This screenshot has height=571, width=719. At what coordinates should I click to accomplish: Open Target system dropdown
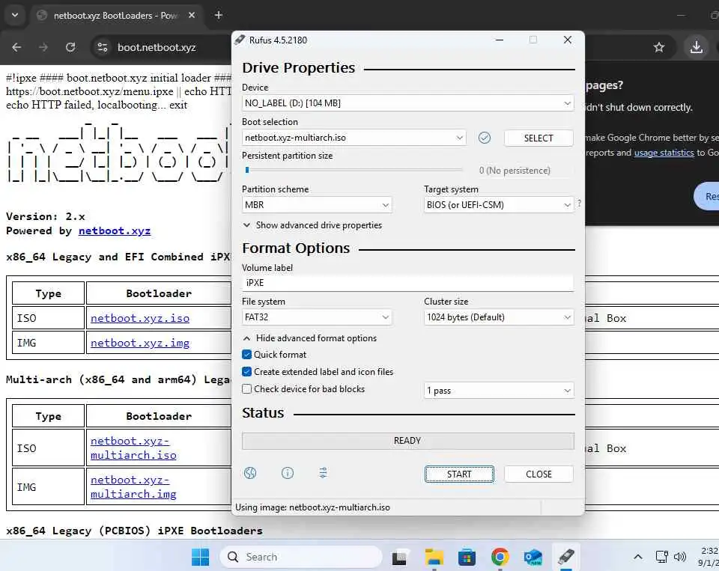(499, 205)
